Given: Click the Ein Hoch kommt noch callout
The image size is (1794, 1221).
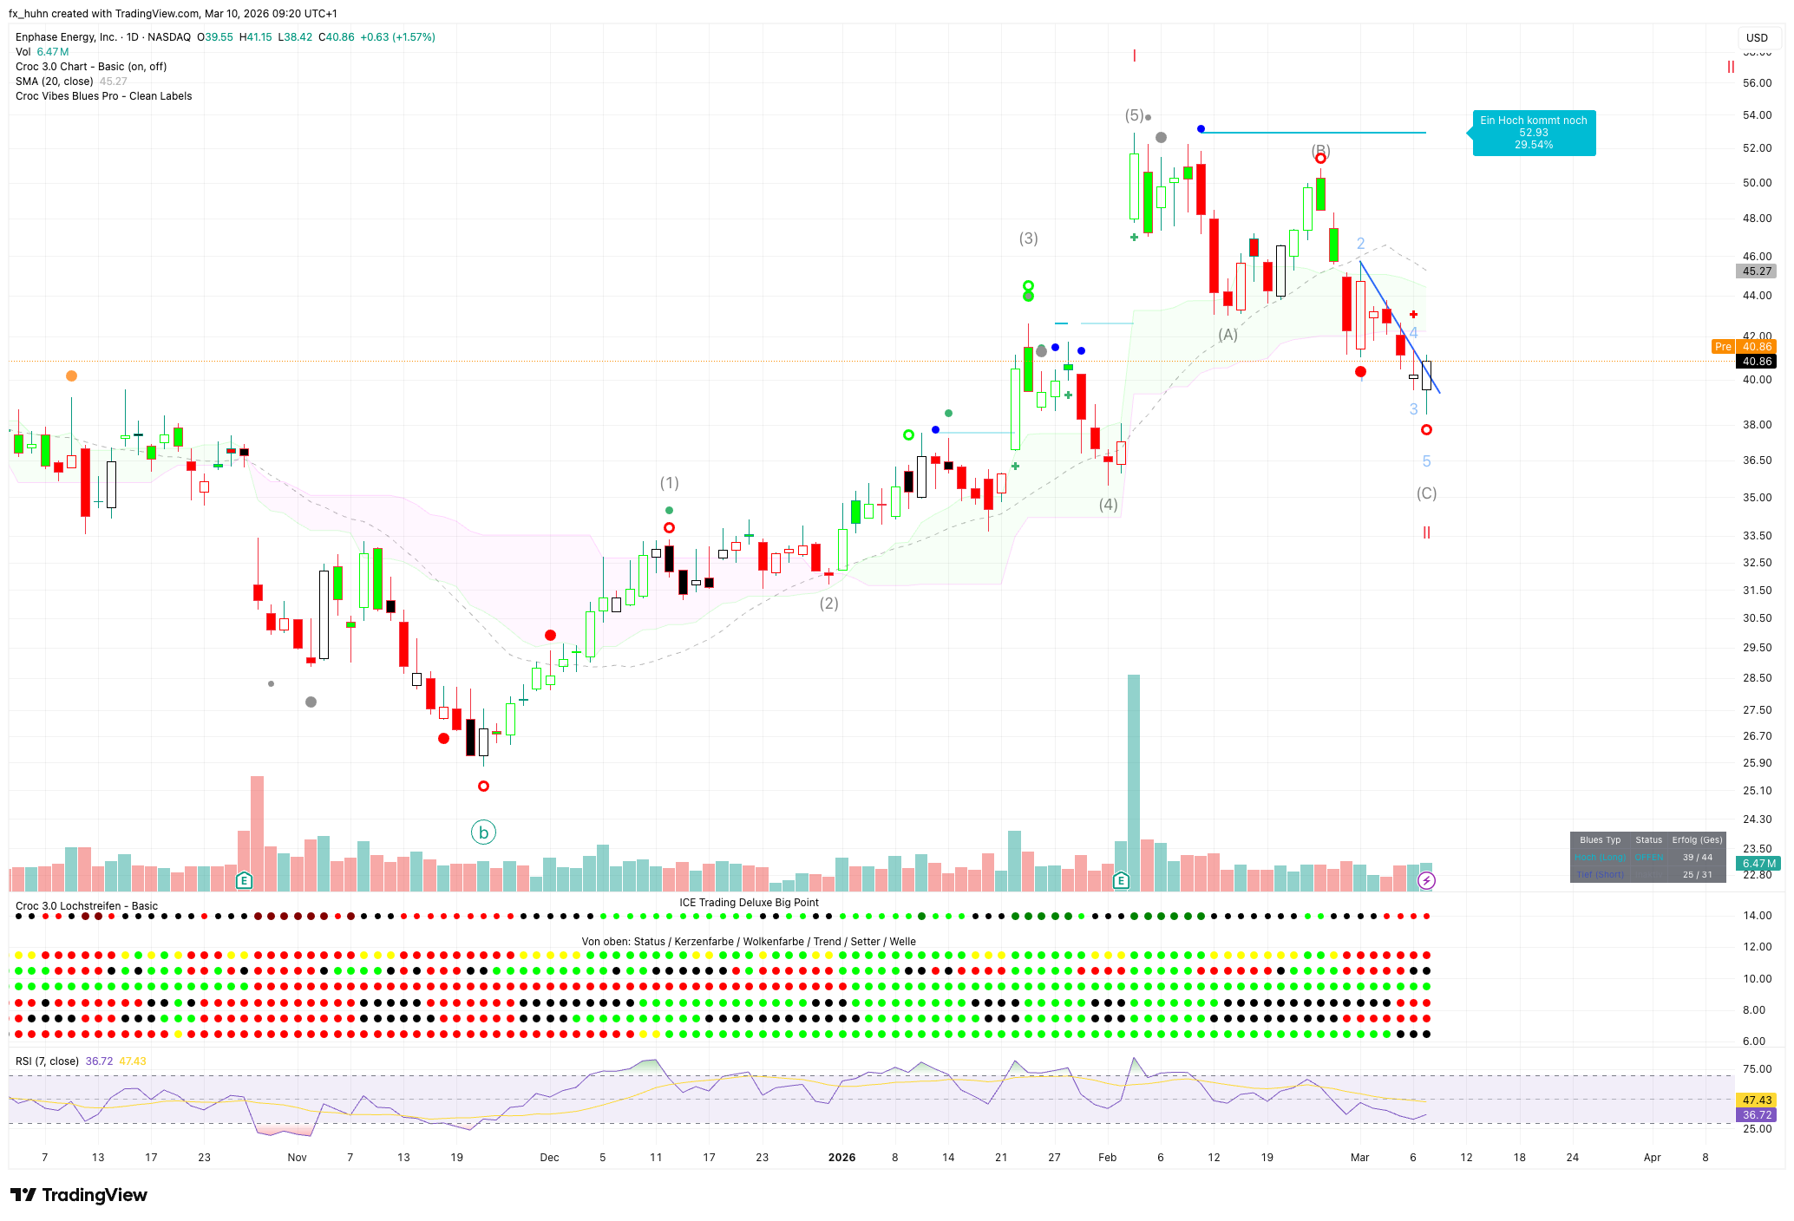Looking at the screenshot, I should pyautogui.click(x=1533, y=133).
